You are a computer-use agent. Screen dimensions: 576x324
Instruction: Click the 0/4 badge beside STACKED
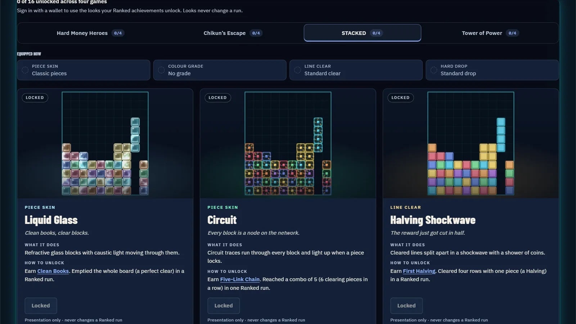(x=376, y=33)
